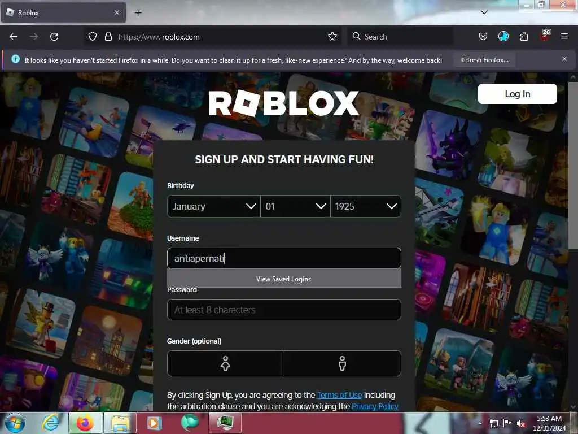Expand the birthday day dropdown showing 01
The image size is (578, 434).
295,206
